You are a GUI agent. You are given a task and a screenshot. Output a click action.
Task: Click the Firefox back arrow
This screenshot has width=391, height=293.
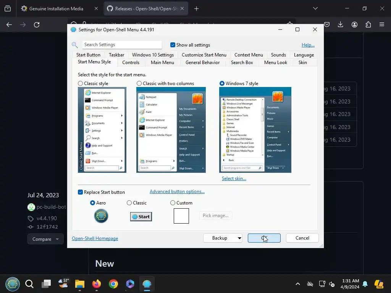9,24
